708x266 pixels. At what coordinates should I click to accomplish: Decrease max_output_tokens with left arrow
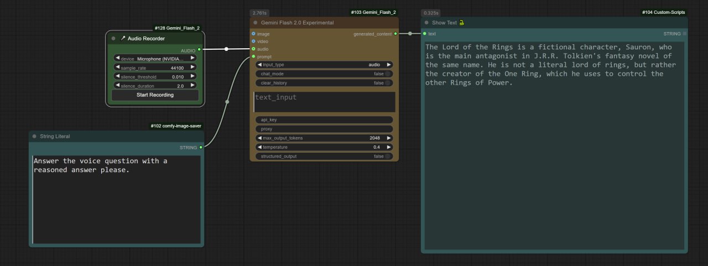click(x=259, y=138)
